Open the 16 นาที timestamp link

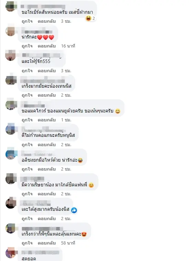[68, 46]
